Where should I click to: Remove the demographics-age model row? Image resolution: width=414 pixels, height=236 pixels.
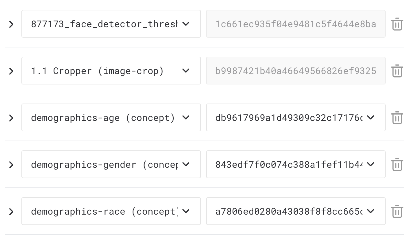coord(397,118)
